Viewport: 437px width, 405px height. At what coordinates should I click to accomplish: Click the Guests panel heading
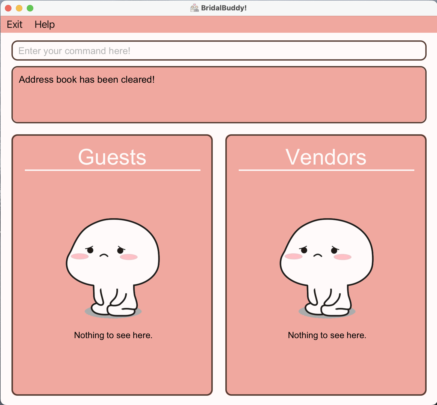pyautogui.click(x=112, y=157)
